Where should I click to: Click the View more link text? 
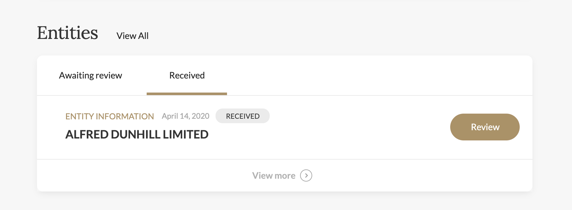tap(274, 176)
